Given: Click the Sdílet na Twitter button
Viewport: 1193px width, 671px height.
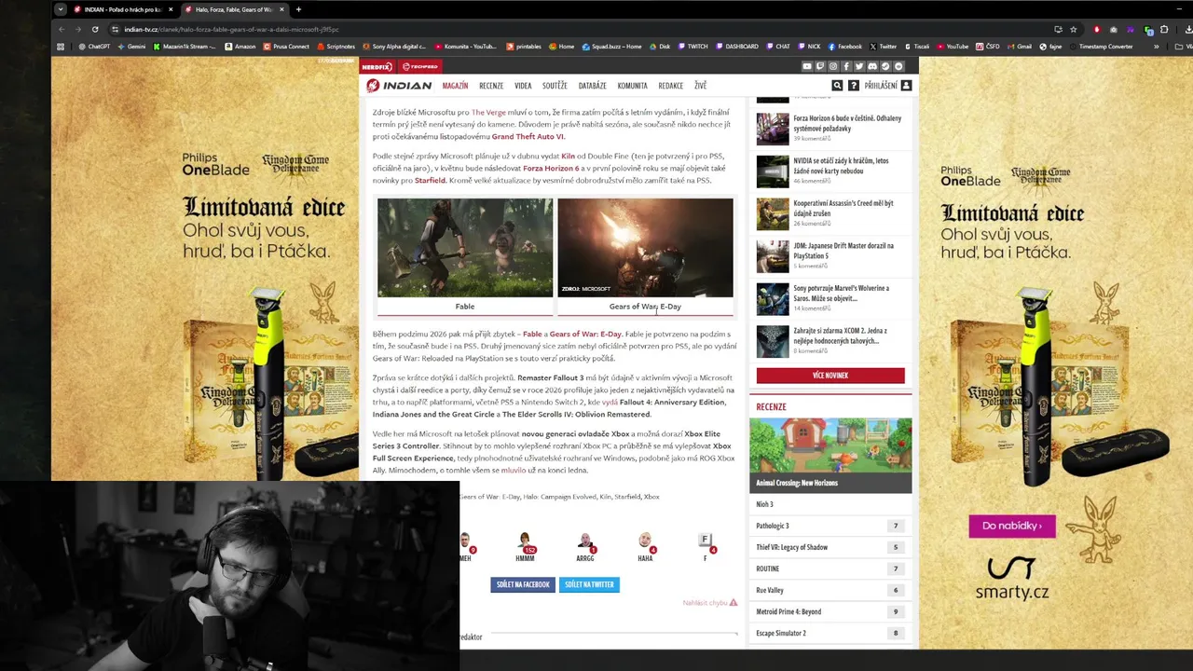Looking at the screenshot, I should click(589, 584).
